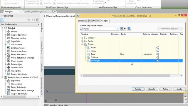The width and height of the screenshot is (188, 106).
Task: Open the Configuración vertical tab
Action: [x=42, y=47]
